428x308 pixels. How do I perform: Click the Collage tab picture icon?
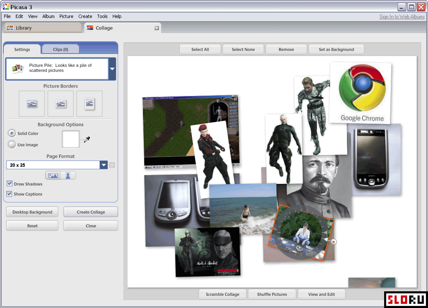coord(90,28)
